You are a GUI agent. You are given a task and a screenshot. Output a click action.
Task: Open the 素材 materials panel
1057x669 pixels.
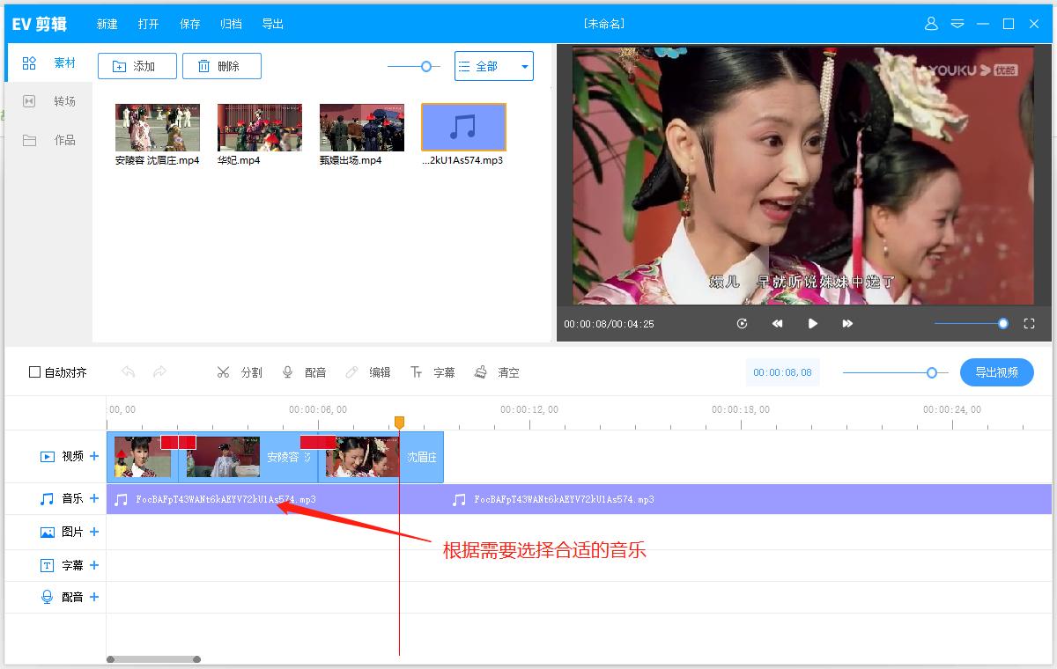point(48,63)
